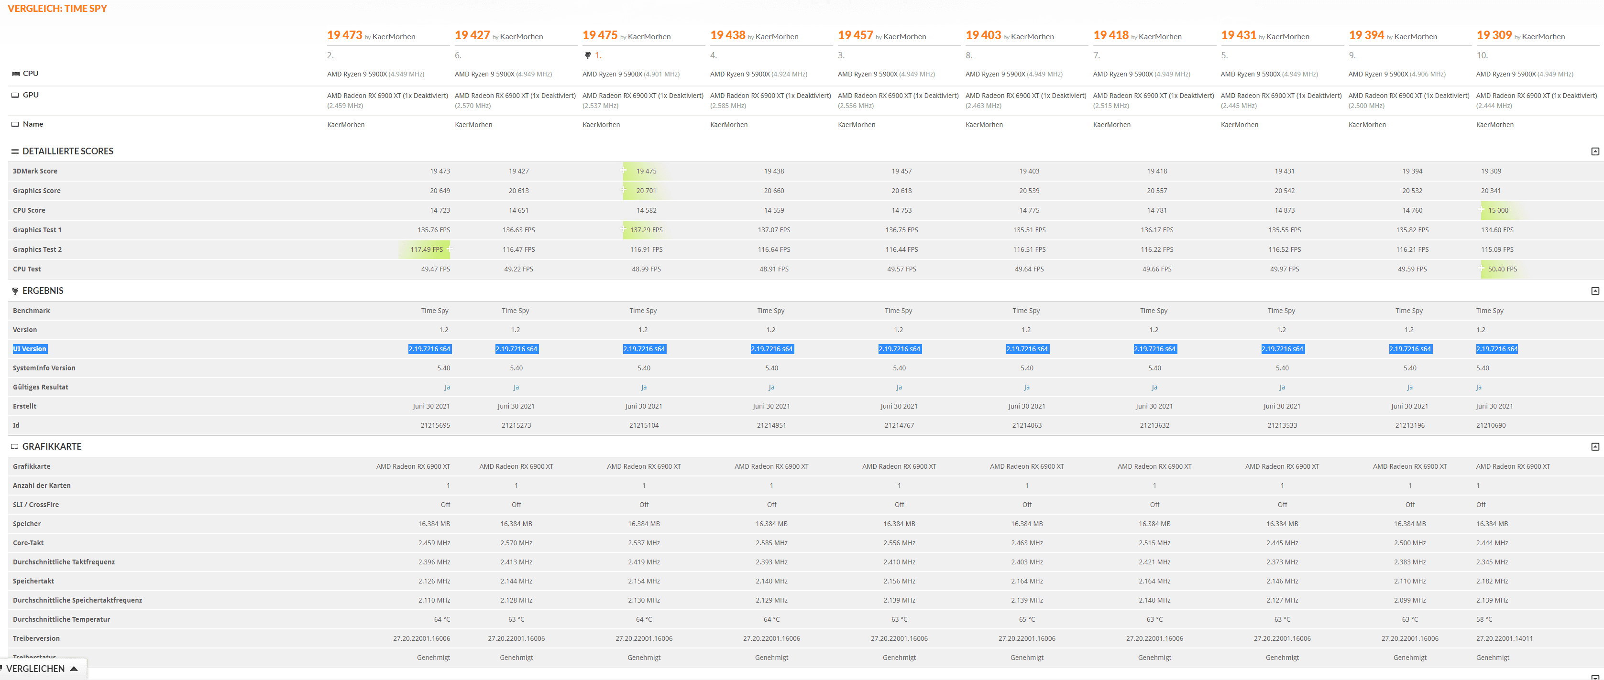Open the 19 403 result score link
This screenshot has height=680, width=1604.
[x=983, y=35]
